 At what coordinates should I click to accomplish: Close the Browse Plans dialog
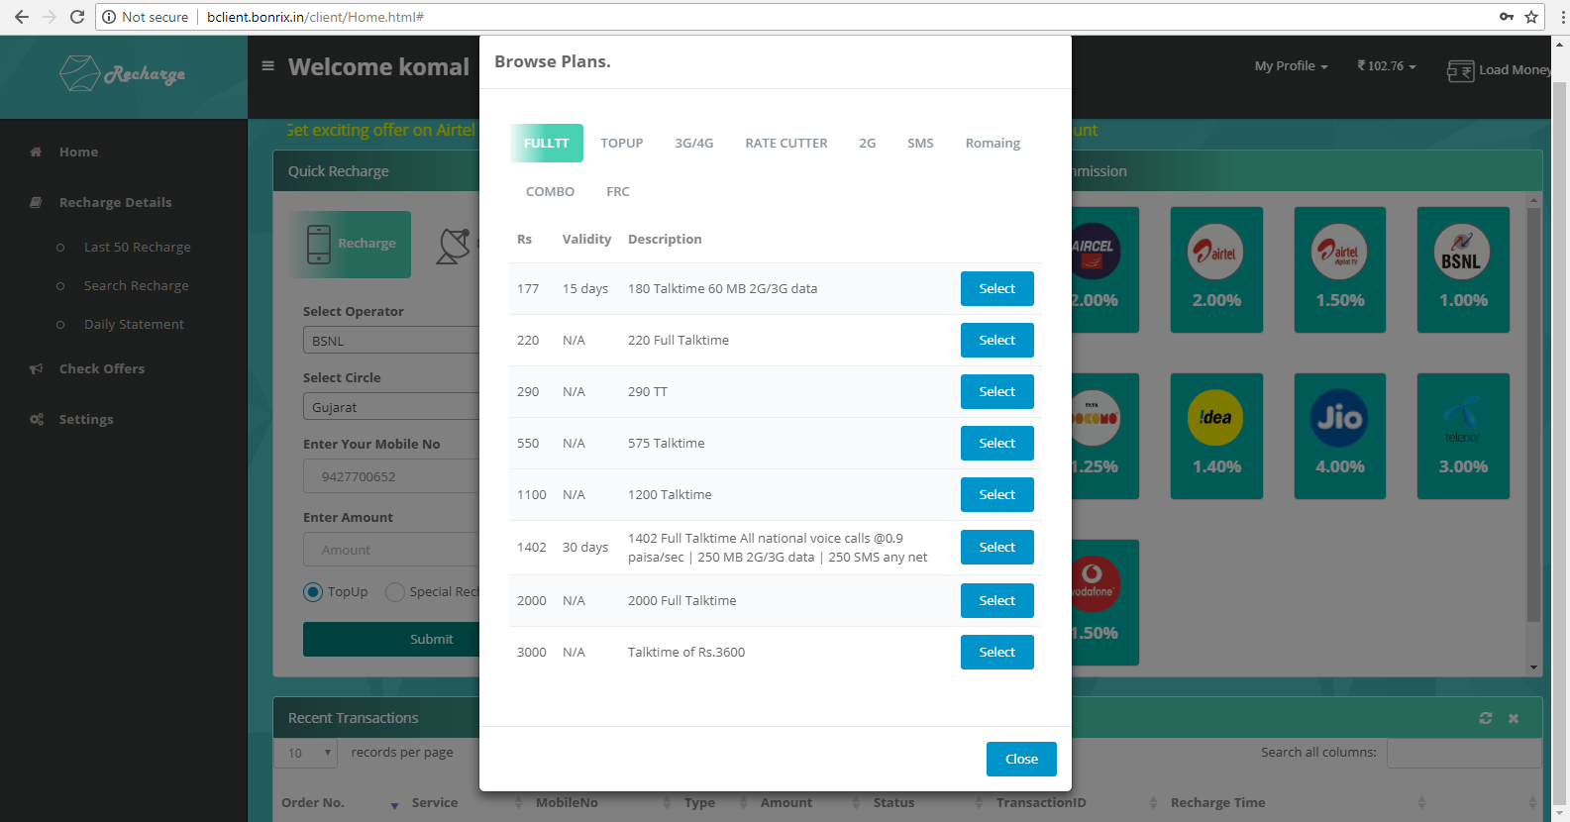[x=1020, y=760]
